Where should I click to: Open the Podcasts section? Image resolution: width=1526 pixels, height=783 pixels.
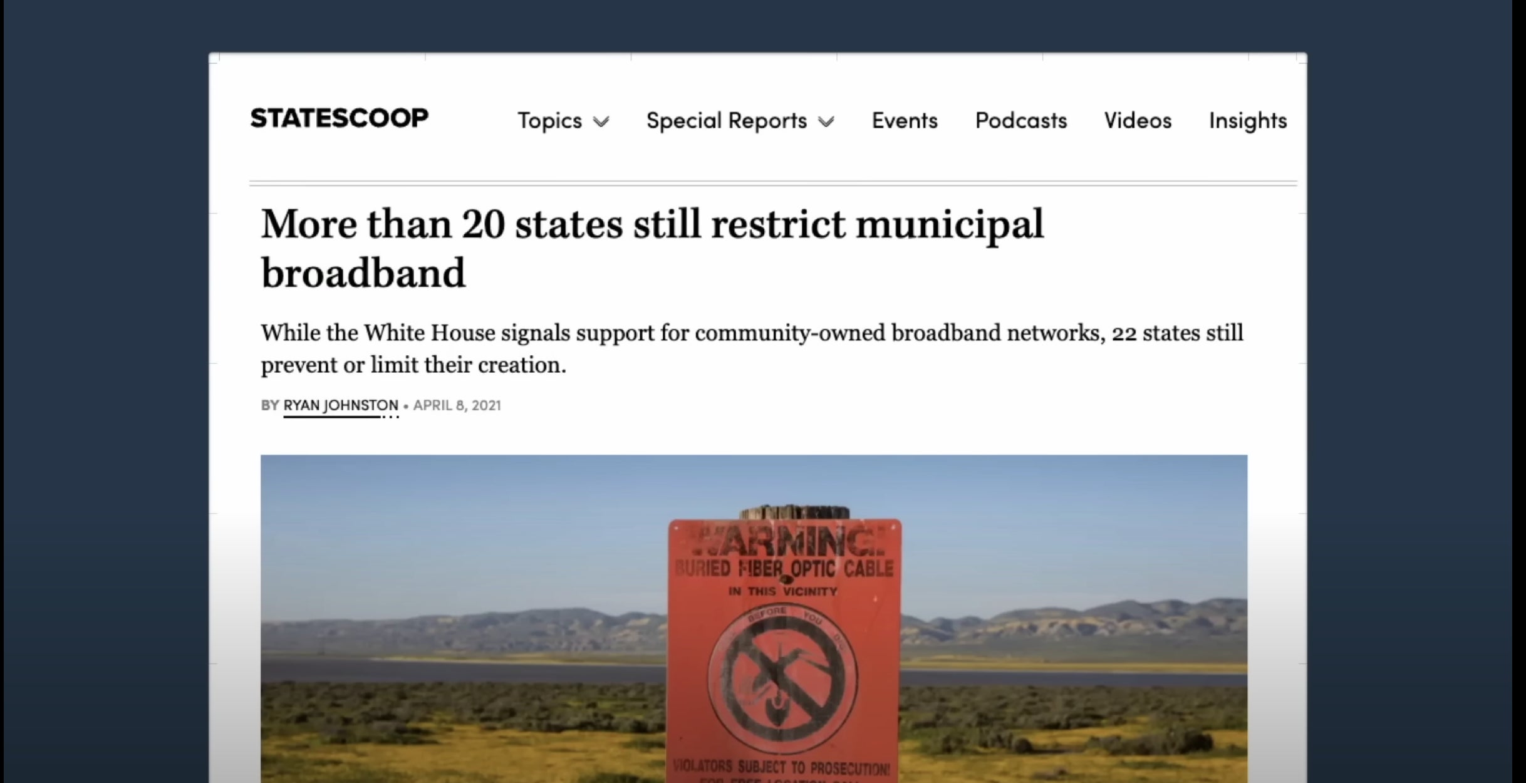coord(1021,120)
